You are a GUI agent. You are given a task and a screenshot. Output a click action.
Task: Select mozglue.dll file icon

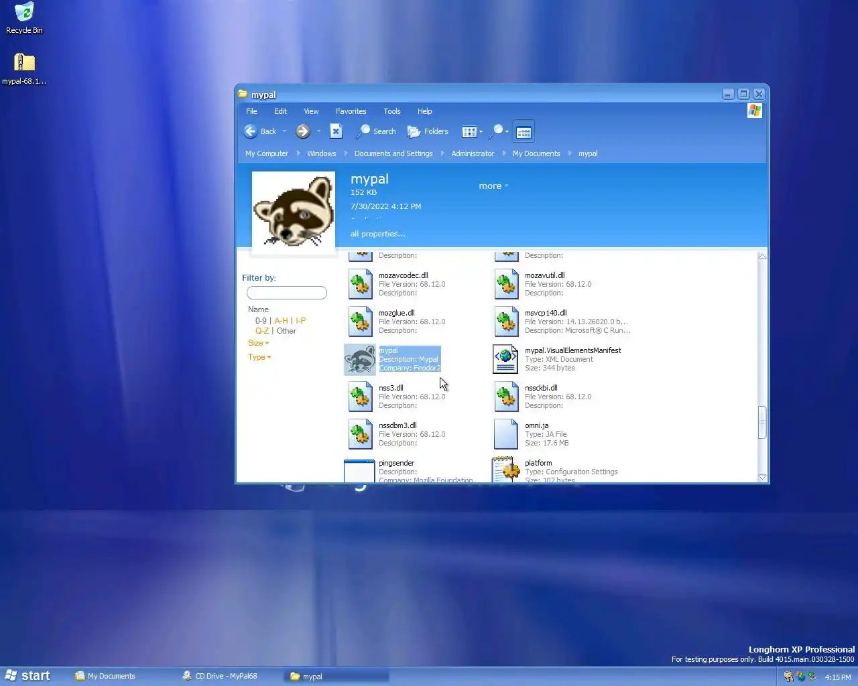click(x=360, y=322)
